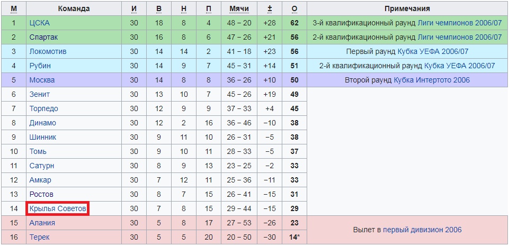Open the Торпедо team link
The height and width of the screenshot is (246, 509).
click(44, 108)
